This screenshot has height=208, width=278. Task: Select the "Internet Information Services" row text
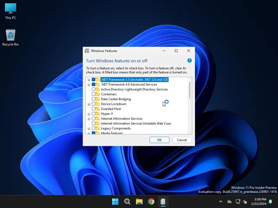121,119
